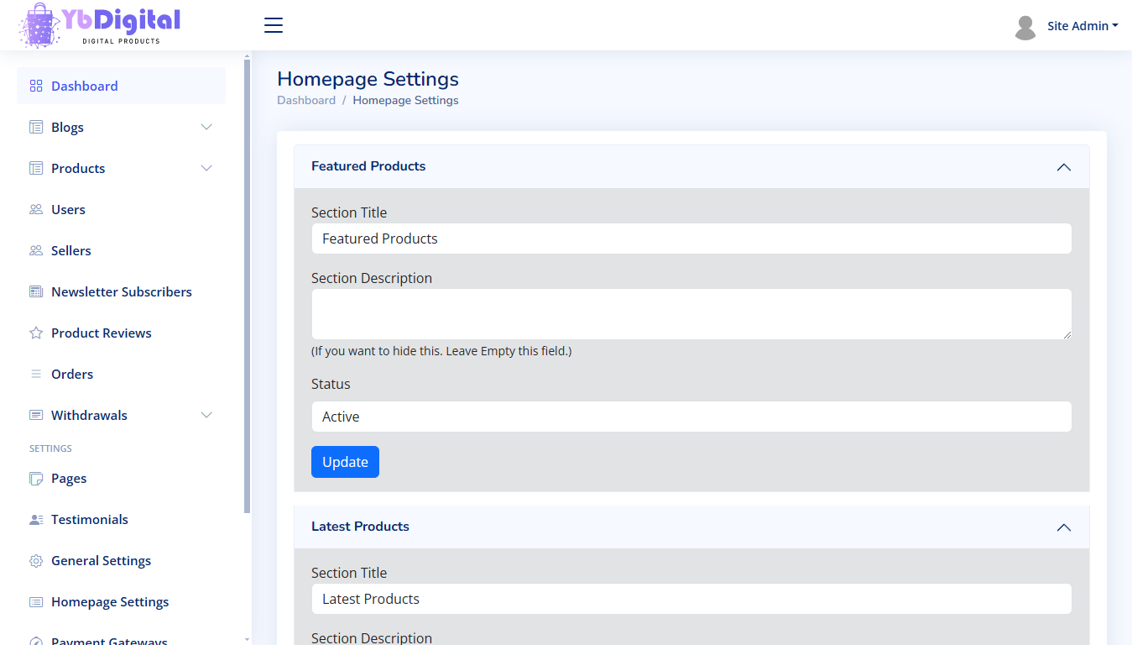Click the Product Reviews star icon

coord(36,333)
